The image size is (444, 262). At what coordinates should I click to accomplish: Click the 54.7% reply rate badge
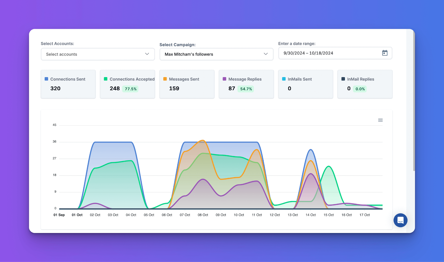[246, 89]
